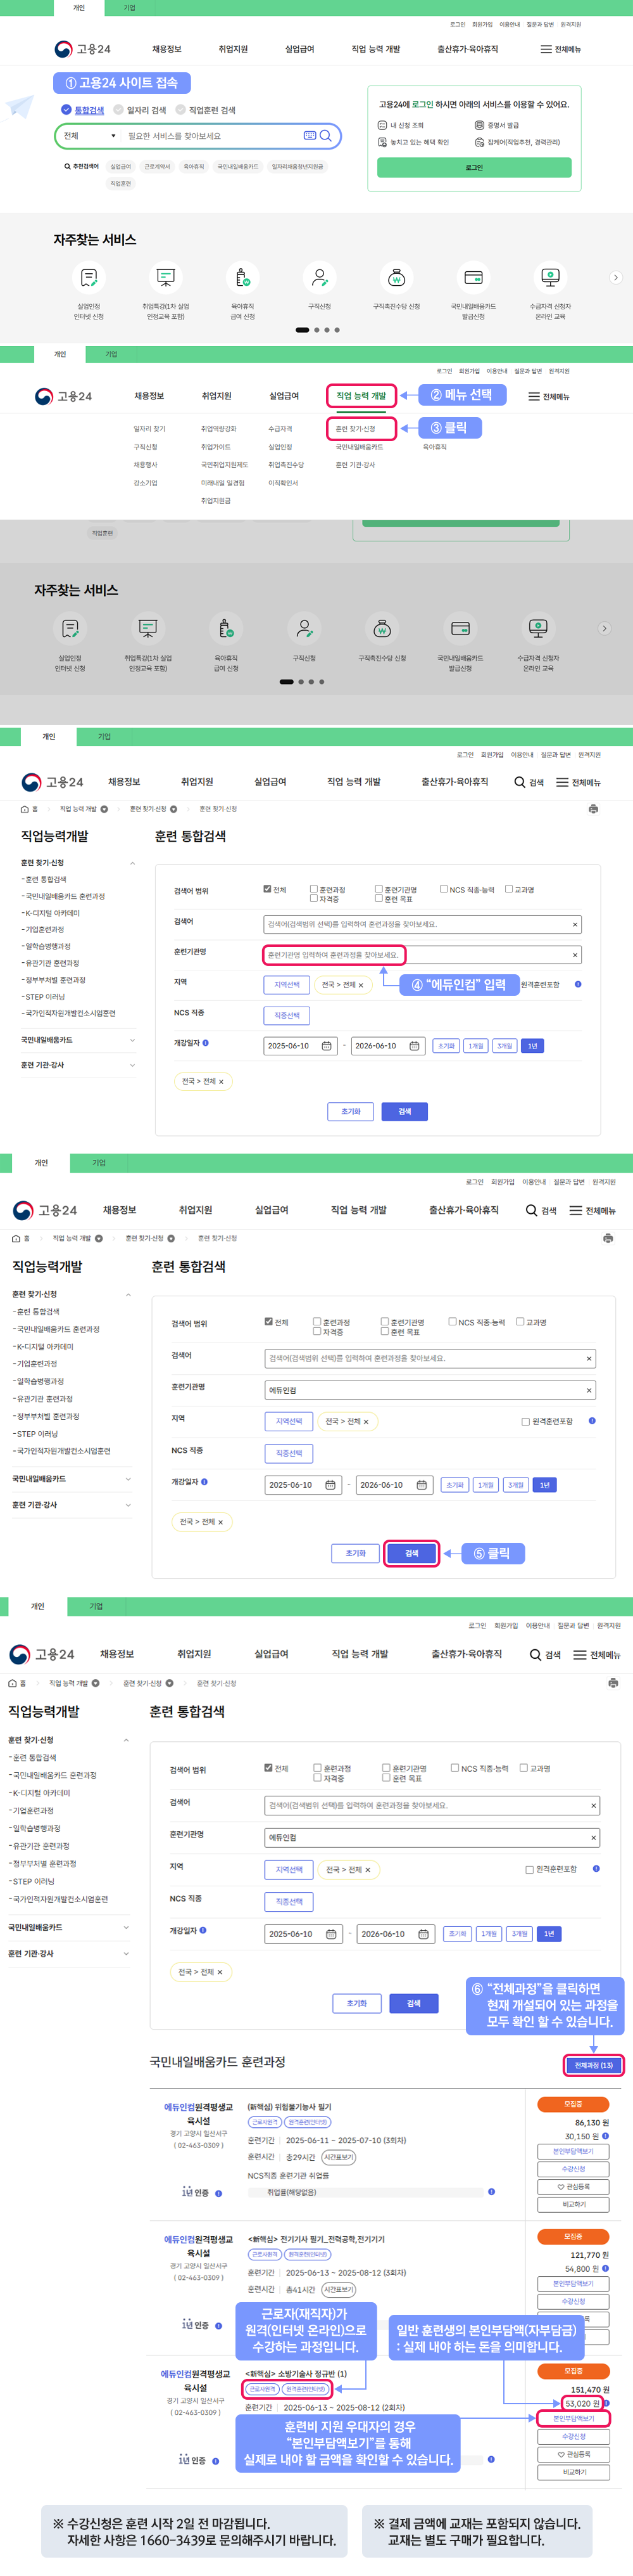The image size is (633, 2576).
Task: Expand 국민내일배움카드 sidebar section on the course-results screenshot
Action: 126,1927
